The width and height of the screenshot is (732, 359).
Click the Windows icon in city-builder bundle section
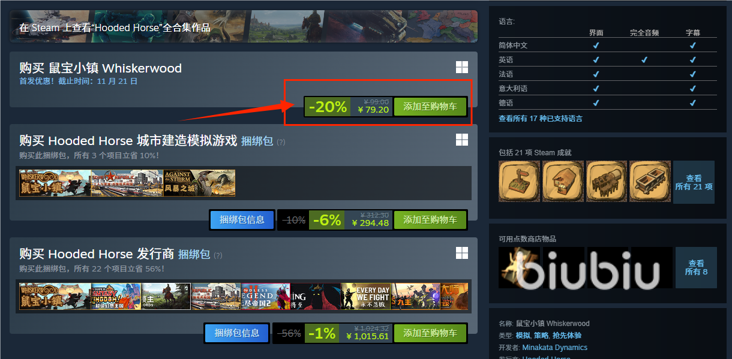click(461, 140)
